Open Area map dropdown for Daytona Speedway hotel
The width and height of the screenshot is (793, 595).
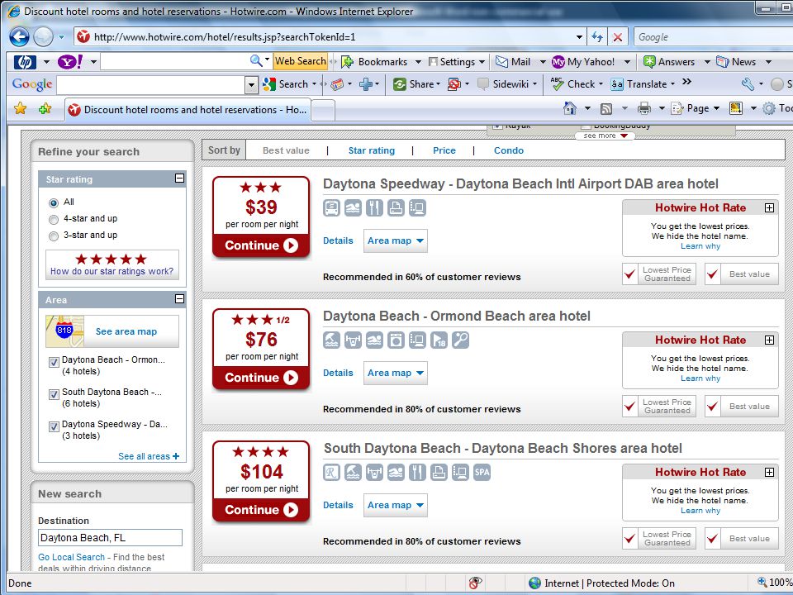click(x=396, y=240)
